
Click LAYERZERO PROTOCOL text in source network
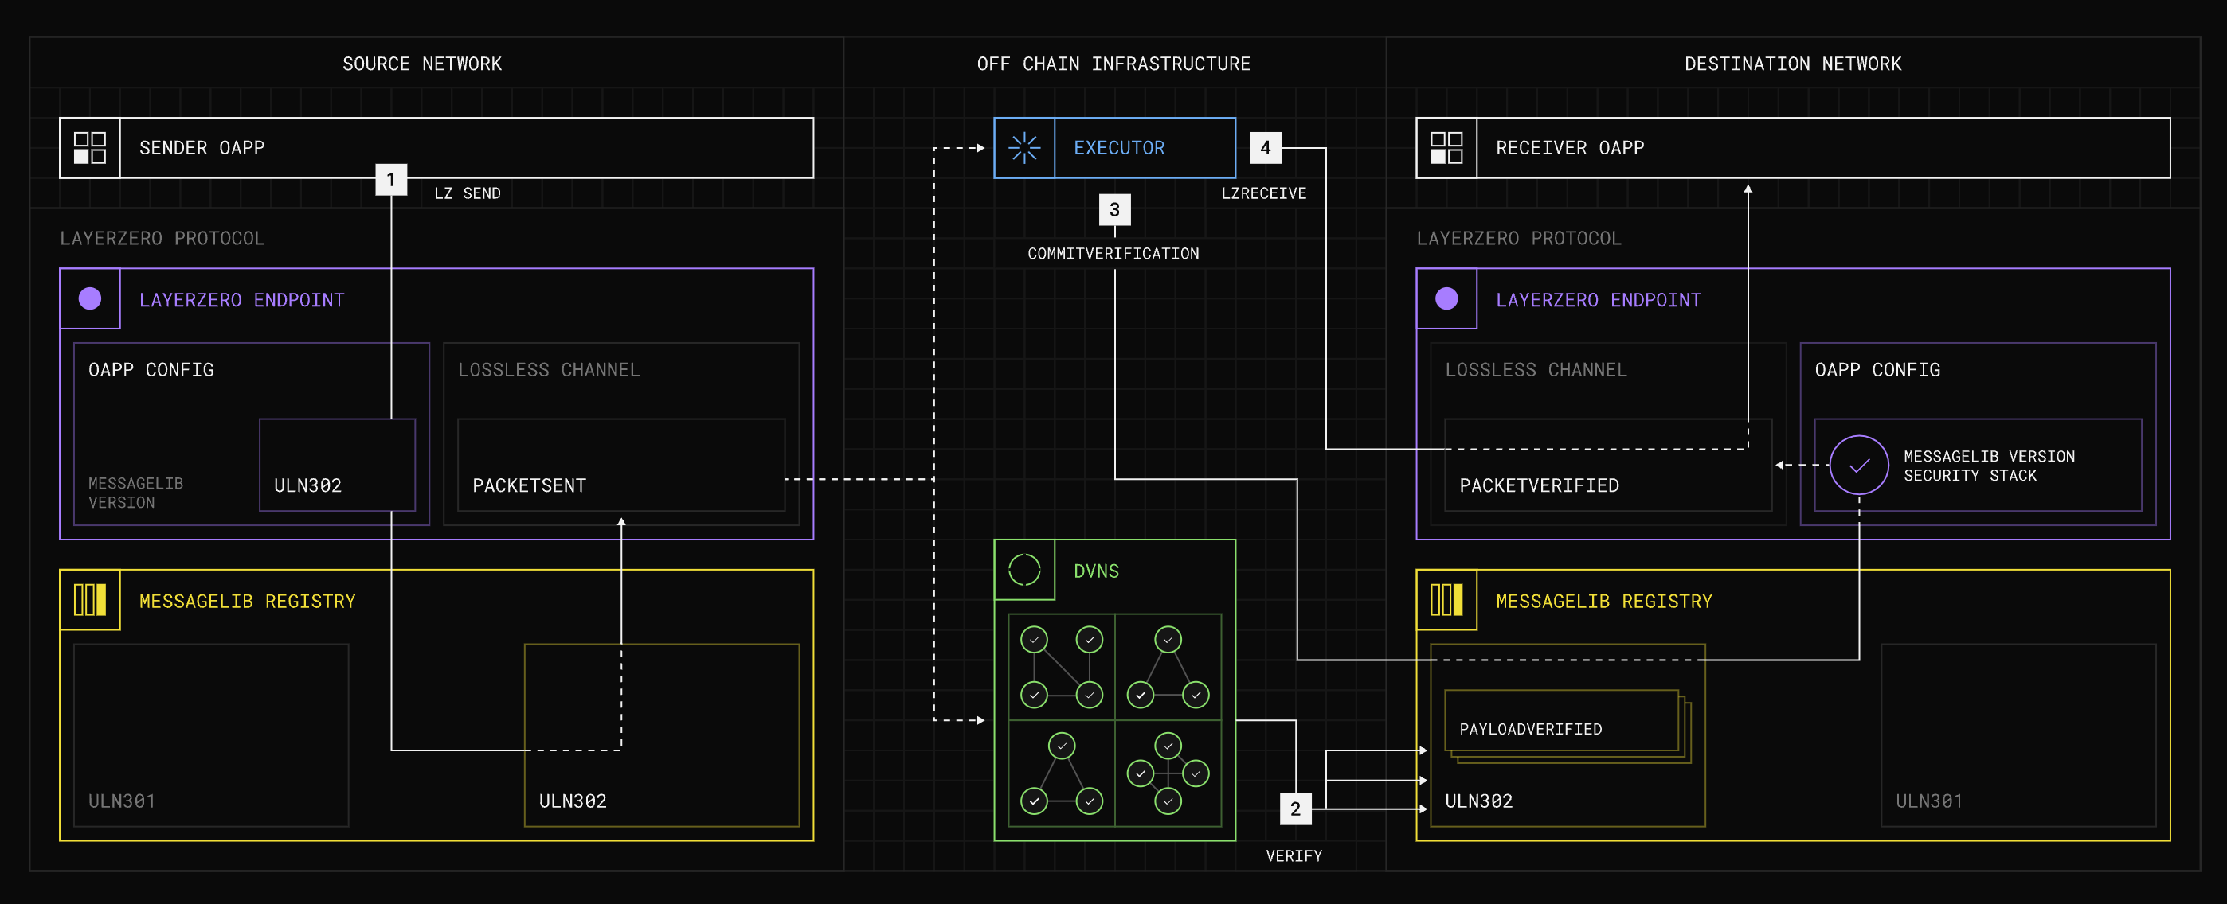point(162,238)
